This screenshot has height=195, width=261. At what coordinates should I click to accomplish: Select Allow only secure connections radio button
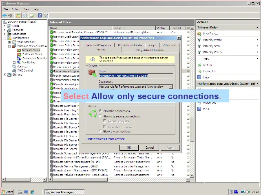[100, 116]
